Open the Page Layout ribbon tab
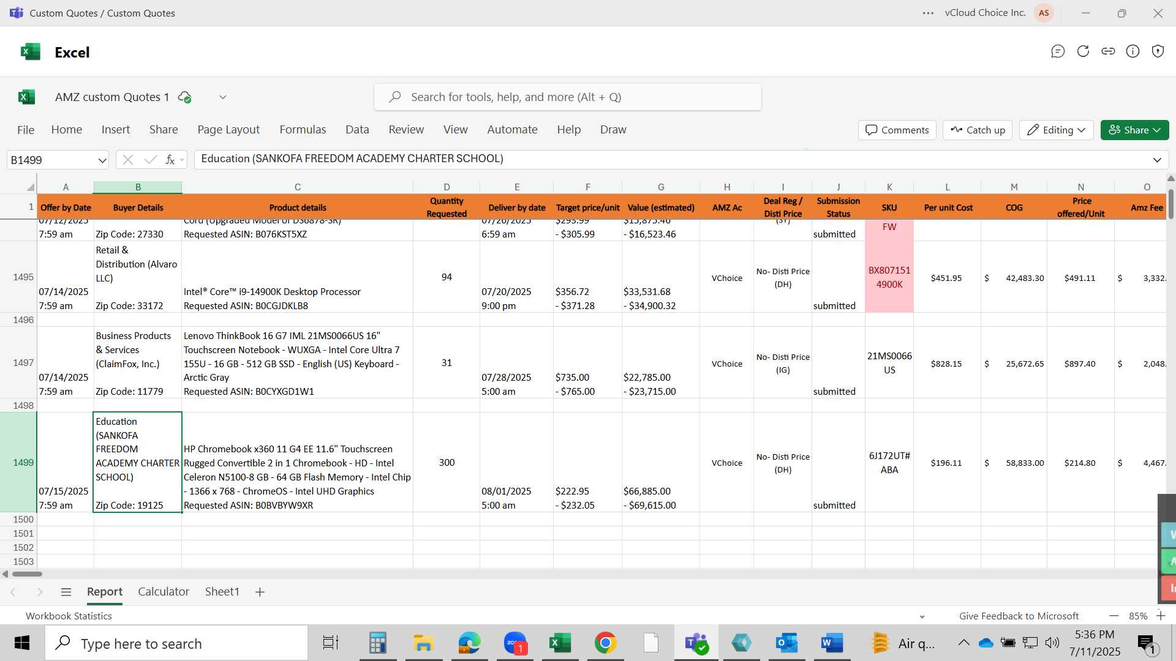 coord(228,130)
